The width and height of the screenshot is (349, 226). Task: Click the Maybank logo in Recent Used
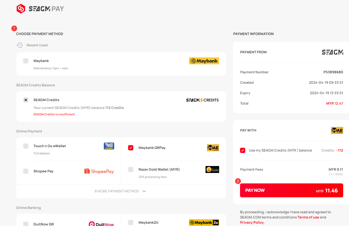pos(204,61)
